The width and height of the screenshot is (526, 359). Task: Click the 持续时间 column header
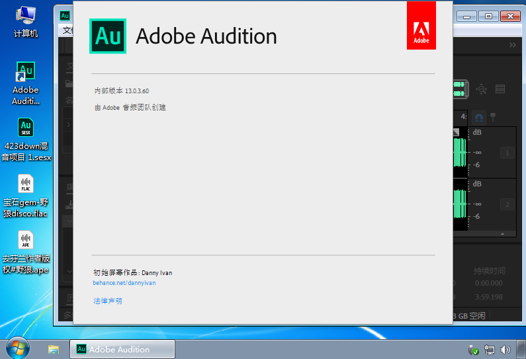point(490,271)
